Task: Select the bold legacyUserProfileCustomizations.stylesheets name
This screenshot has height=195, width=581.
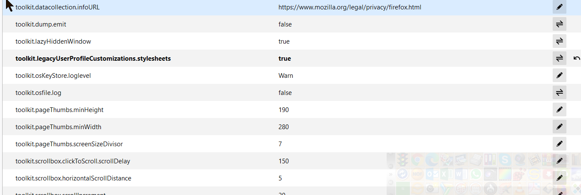Action: (93, 59)
